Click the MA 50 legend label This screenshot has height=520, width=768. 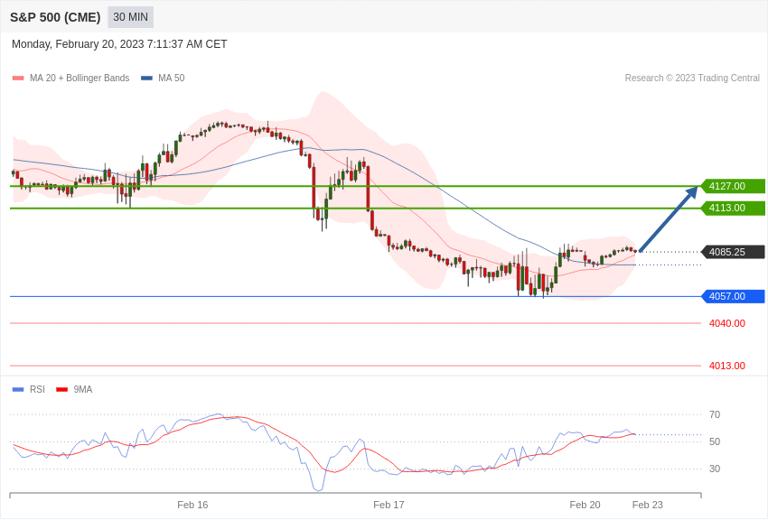(172, 78)
